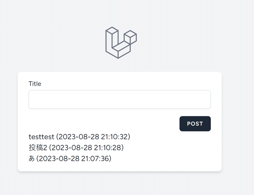Click the digit 2 in 投稿2
Viewport: 254px width, 195px height.
(45, 148)
